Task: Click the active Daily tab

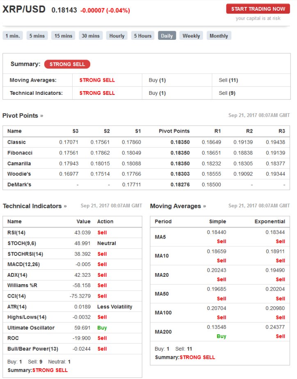Action: (167, 36)
